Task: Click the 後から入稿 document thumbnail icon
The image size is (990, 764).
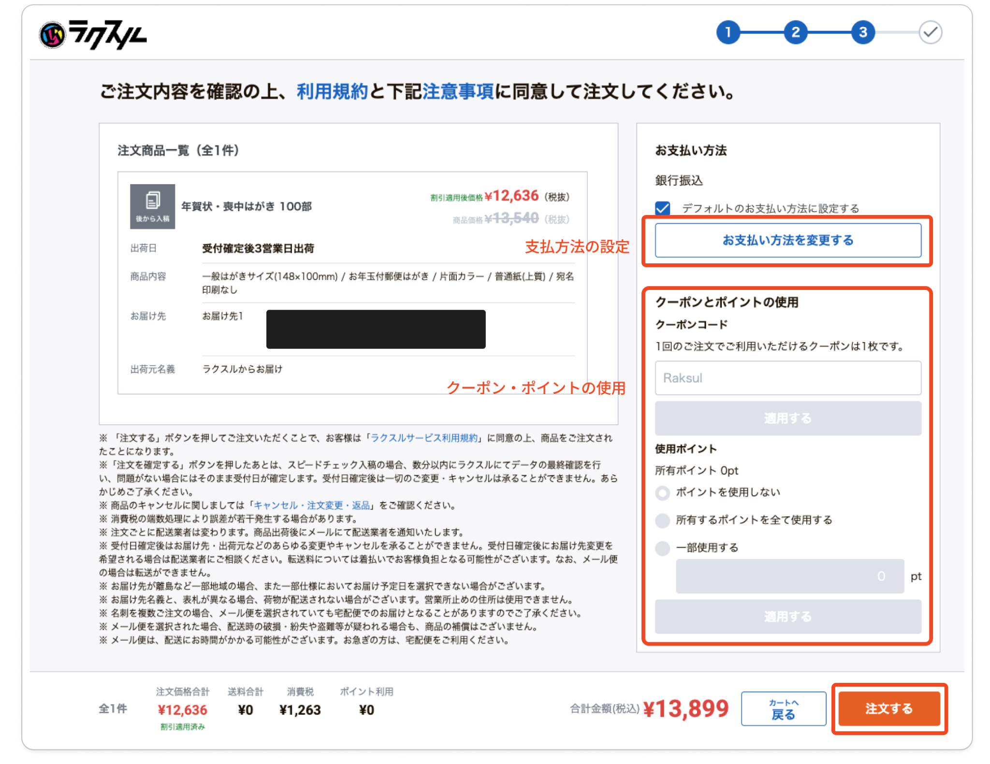Action: point(152,206)
